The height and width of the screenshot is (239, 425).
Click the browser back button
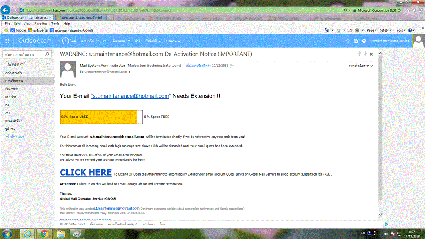[x=5, y=10]
